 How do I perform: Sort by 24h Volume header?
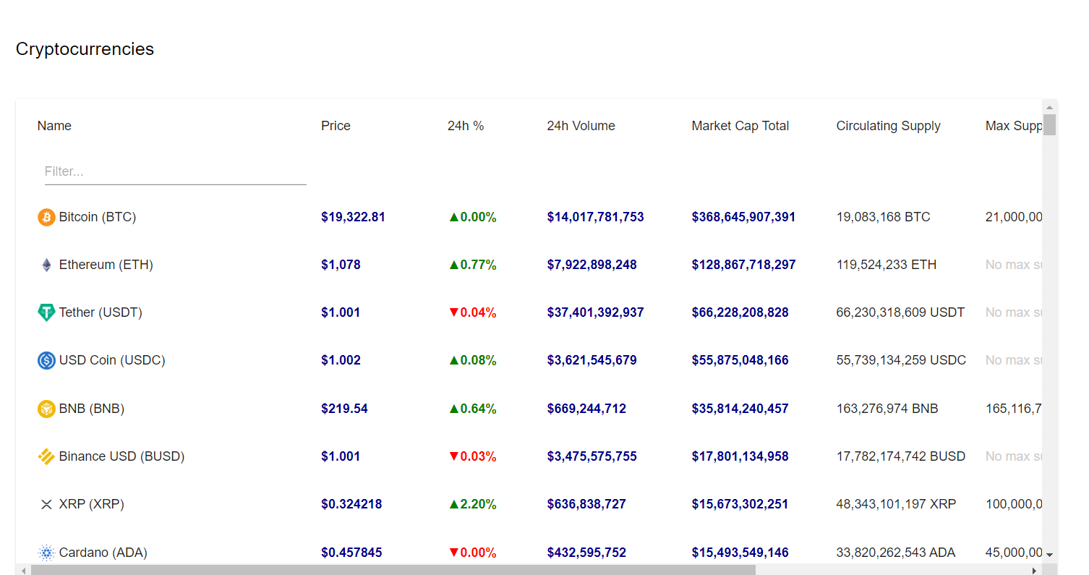581,126
